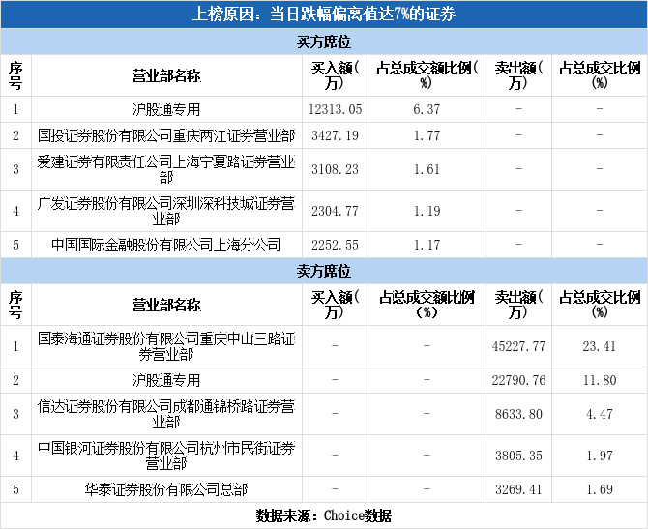
Task: Click seller row 沪股通专用 name
Action: (166, 380)
